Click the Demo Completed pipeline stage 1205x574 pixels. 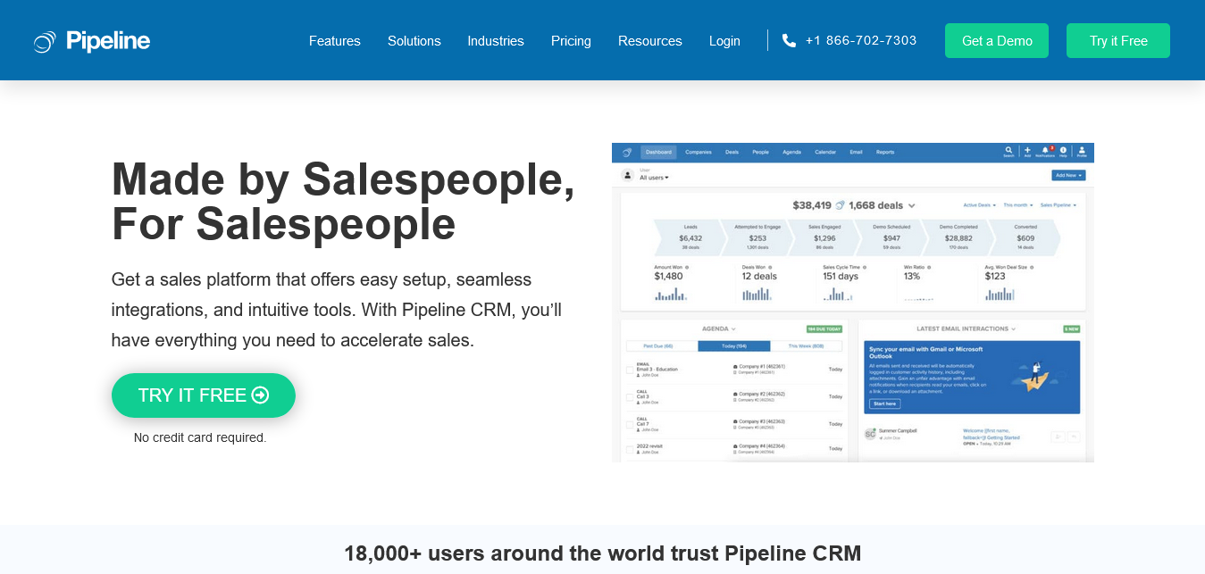tap(958, 237)
